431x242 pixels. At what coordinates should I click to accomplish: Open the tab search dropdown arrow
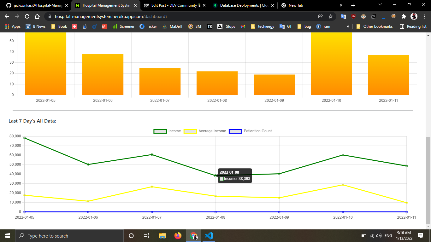380,5
